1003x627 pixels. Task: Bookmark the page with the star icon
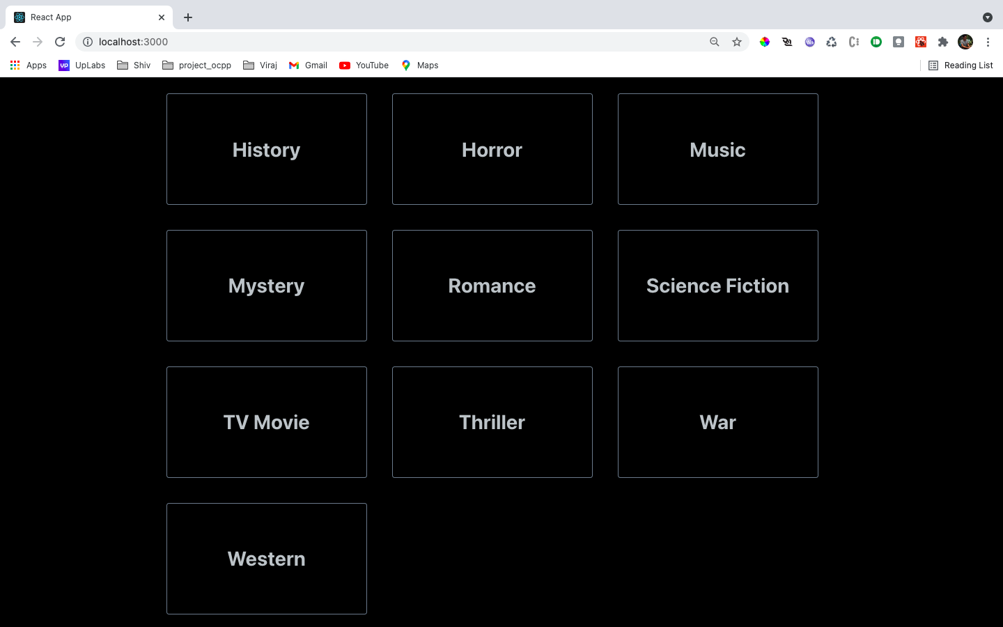(737, 42)
